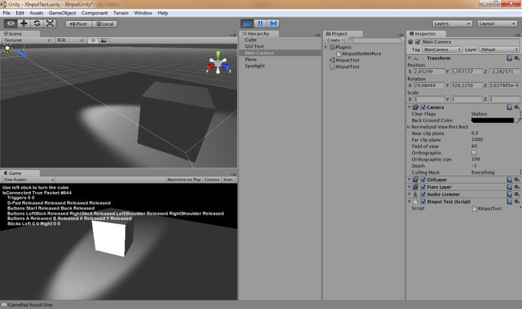522x309 pixels.
Task: Open the Textured draw mode dropdown
Action: coord(27,40)
